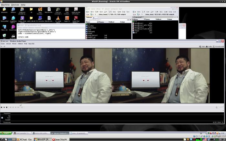
Task: Open the ImageMixer desktop icon
Action: coord(13,20)
